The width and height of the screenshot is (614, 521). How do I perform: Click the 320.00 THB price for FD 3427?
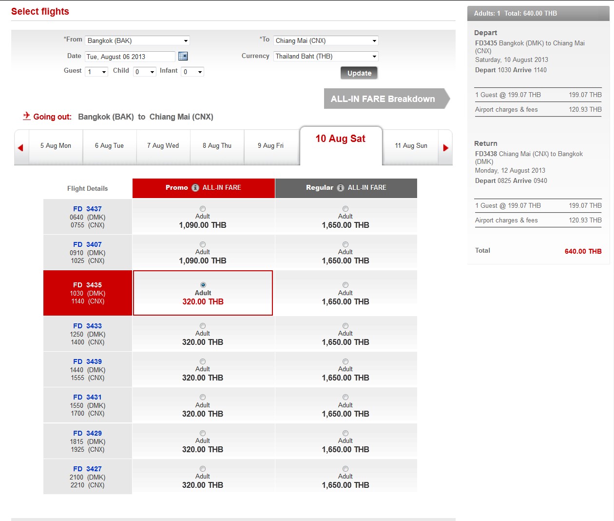(203, 485)
